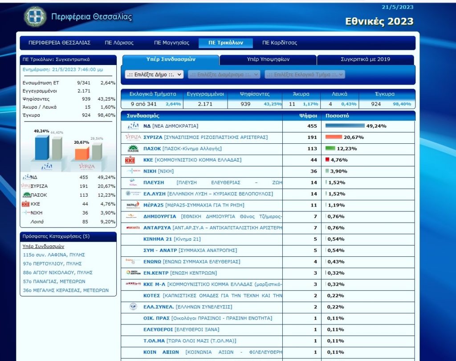Click the ΑΝΤΑΡΣΥΑ party logo in table

133,227
